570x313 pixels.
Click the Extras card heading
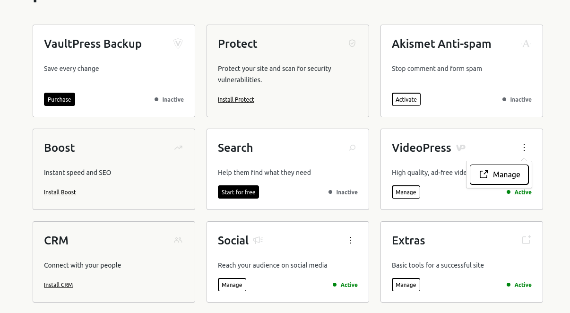coord(408,240)
